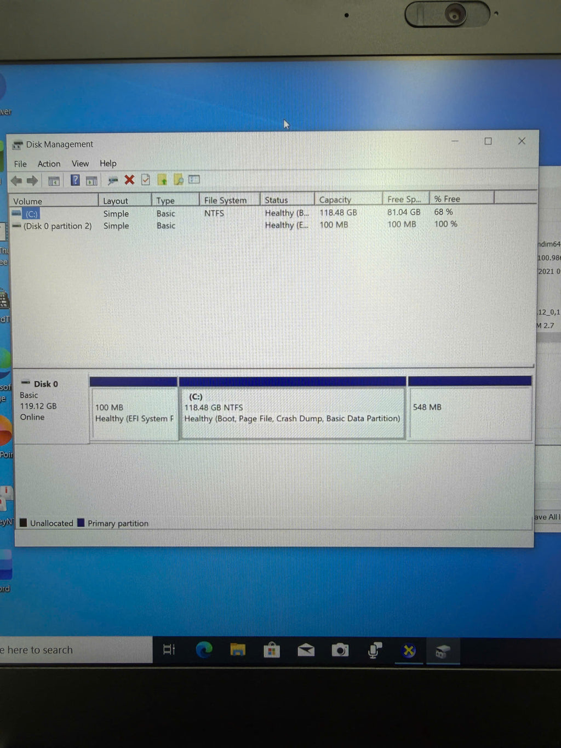Click the Properties checkmark page icon
Screen dimensions: 561x748
146,180
